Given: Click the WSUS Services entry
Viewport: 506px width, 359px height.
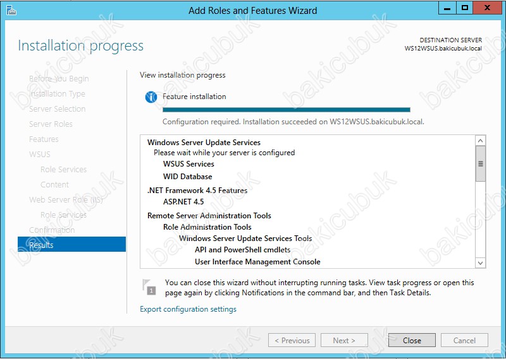Looking at the screenshot, I should click(x=188, y=164).
